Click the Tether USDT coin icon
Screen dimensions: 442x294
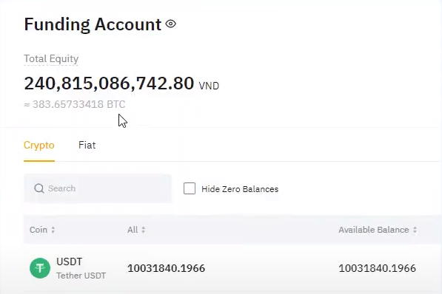pyautogui.click(x=40, y=268)
